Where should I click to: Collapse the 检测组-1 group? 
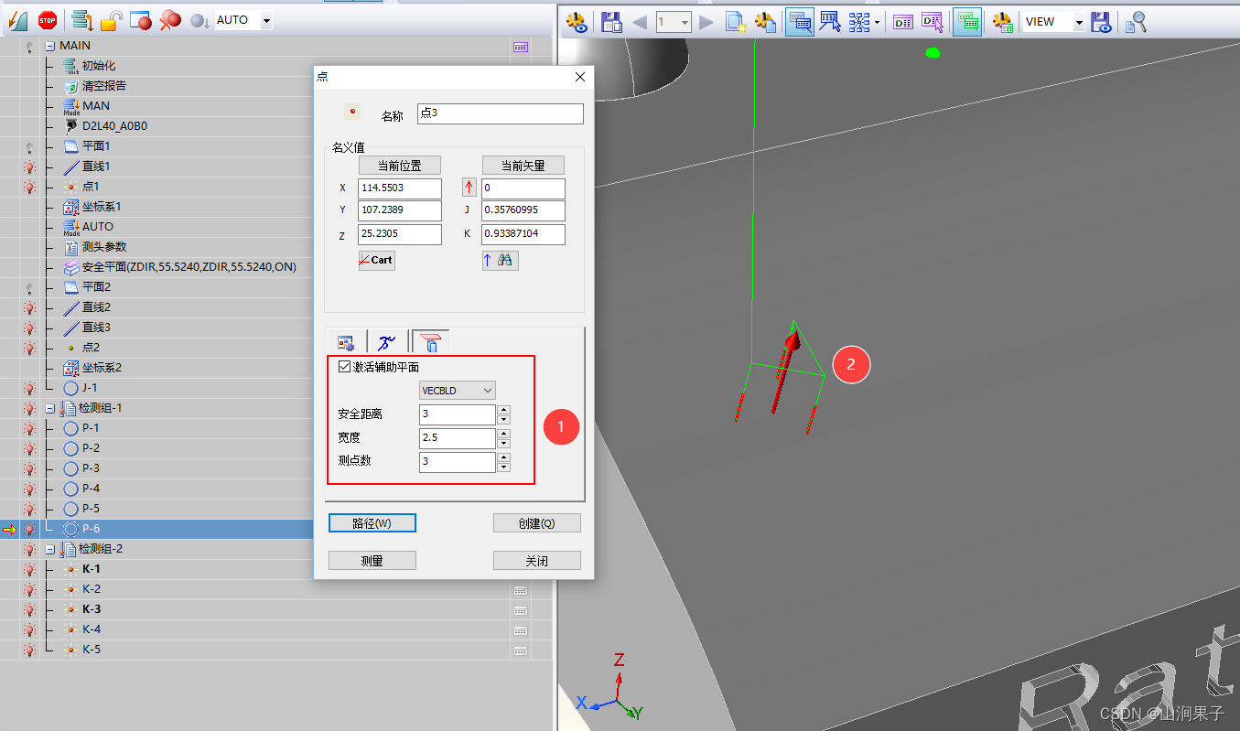pyautogui.click(x=49, y=408)
